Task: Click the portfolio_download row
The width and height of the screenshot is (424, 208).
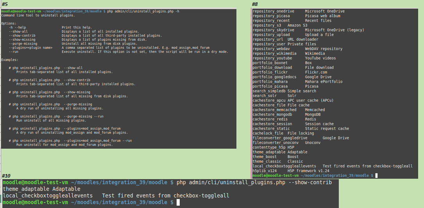Action: click(293, 68)
